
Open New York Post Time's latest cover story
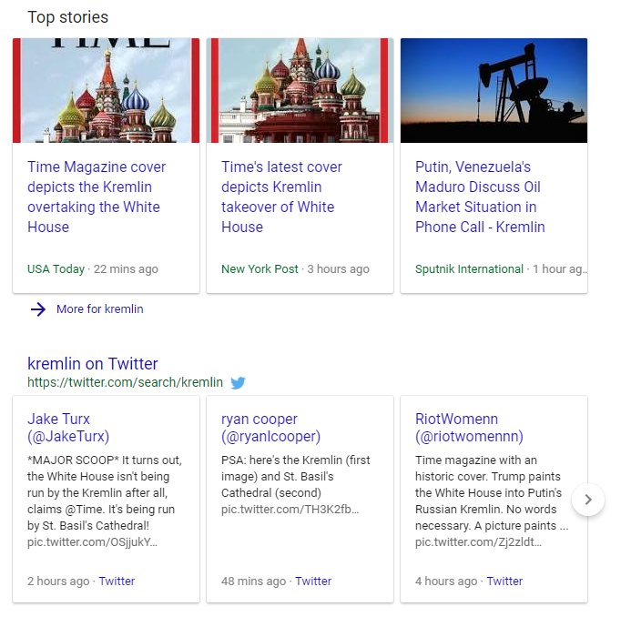point(281,197)
